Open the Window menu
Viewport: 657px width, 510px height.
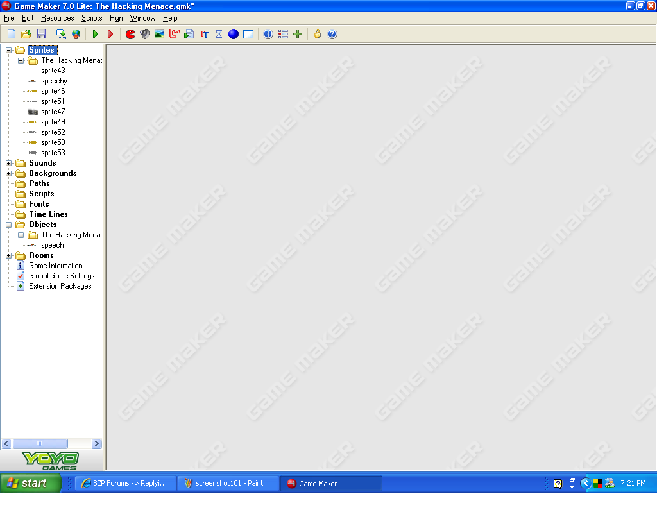point(142,18)
